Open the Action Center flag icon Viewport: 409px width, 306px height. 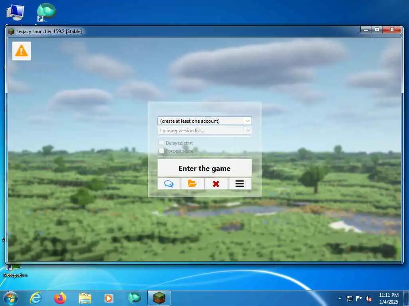point(359,298)
